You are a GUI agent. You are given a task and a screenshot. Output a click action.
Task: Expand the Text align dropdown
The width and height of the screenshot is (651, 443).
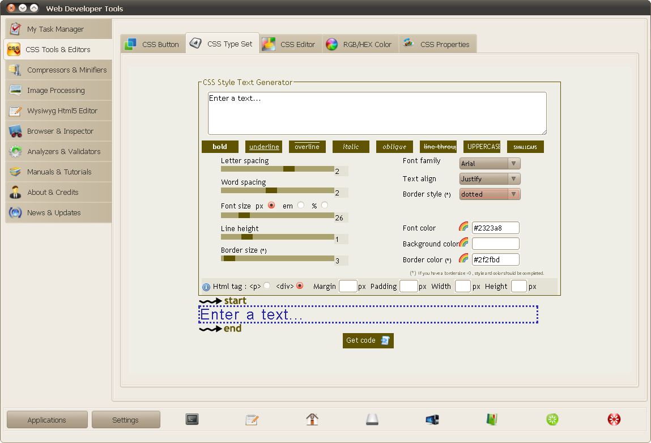(490, 179)
